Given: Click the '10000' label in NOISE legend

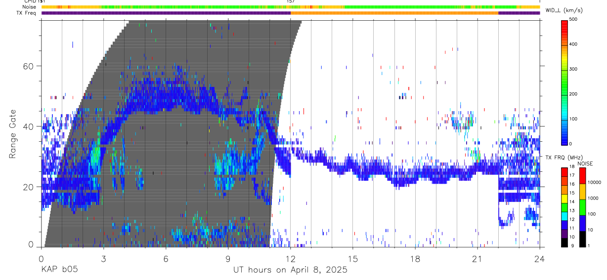Looking at the screenshot, I should point(594,182).
